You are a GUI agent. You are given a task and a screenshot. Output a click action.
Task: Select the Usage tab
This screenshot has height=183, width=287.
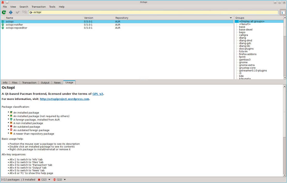click(x=69, y=82)
